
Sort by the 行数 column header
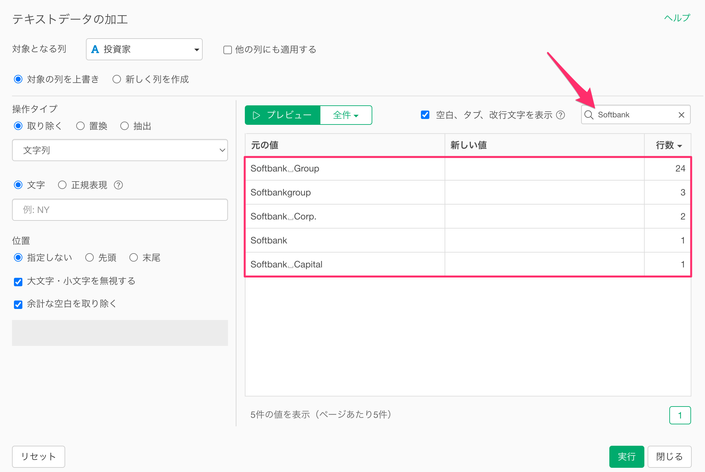coord(668,145)
